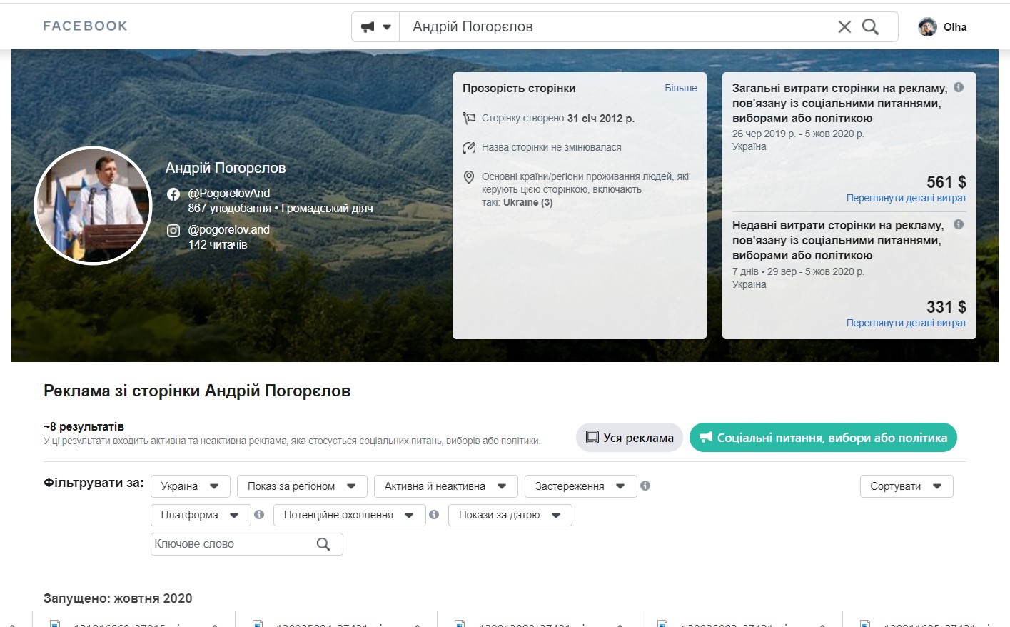Click the Реклама зі сторінки Андрій Погорєлов heading

point(197,391)
